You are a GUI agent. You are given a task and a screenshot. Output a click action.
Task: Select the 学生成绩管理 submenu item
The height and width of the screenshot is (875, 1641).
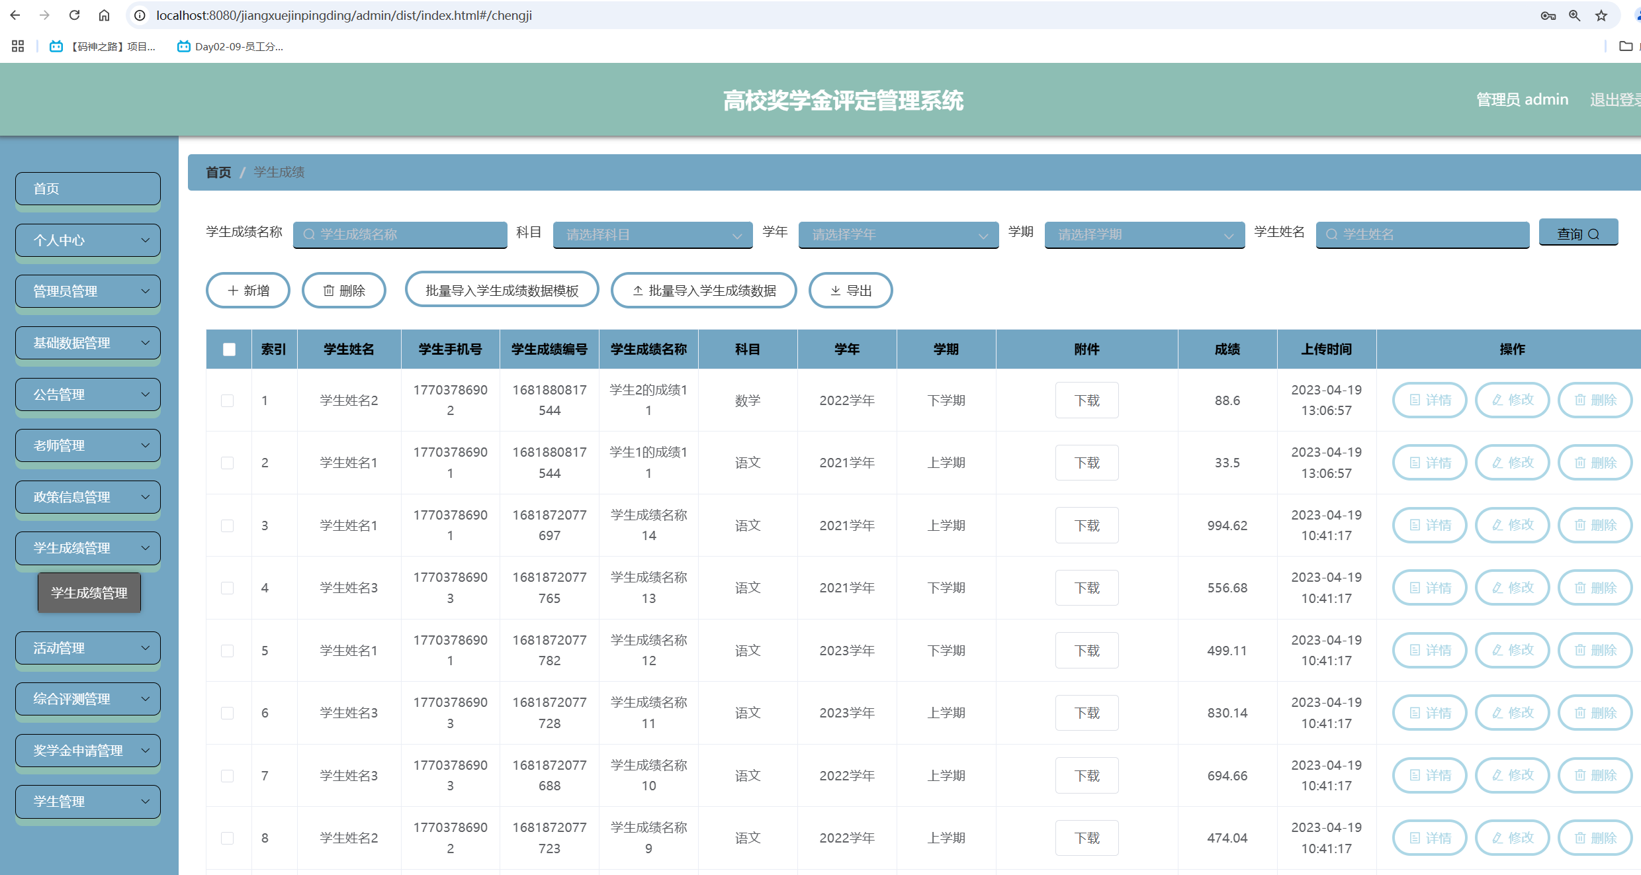89,592
